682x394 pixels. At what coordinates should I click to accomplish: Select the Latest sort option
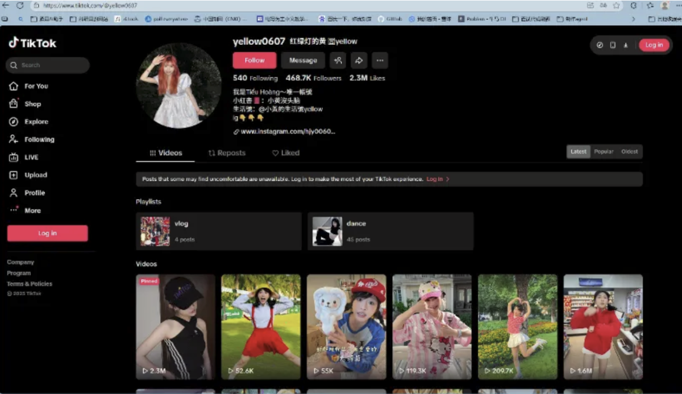coord(578,152)
